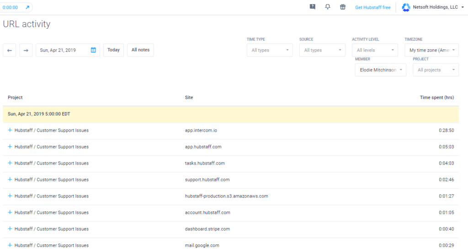The height and width of the screenshot is (249, 468).
Task: Expand the dashboard.stripe.com row plus icon
Action: pos(10,228)
